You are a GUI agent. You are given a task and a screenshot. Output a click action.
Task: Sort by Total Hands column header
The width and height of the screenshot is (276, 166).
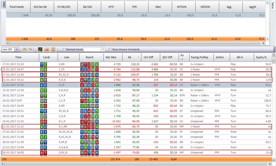click(x=18, y=7)
